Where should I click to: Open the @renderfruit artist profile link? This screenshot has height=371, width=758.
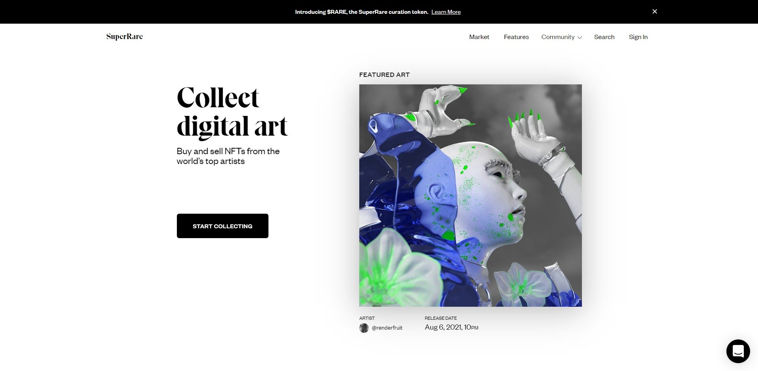pyautogui.click(x=387, y=328)
